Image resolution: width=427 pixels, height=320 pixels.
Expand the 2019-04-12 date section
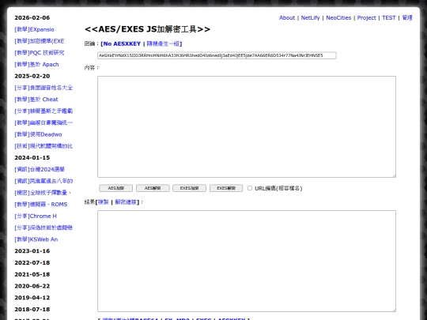[x=32, y=298]
